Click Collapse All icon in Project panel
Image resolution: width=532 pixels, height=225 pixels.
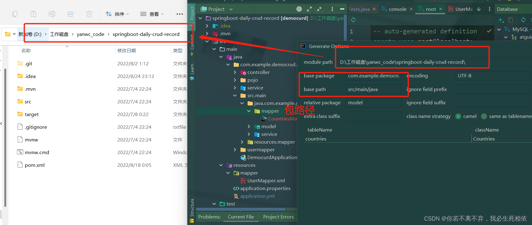coord(319,9)
